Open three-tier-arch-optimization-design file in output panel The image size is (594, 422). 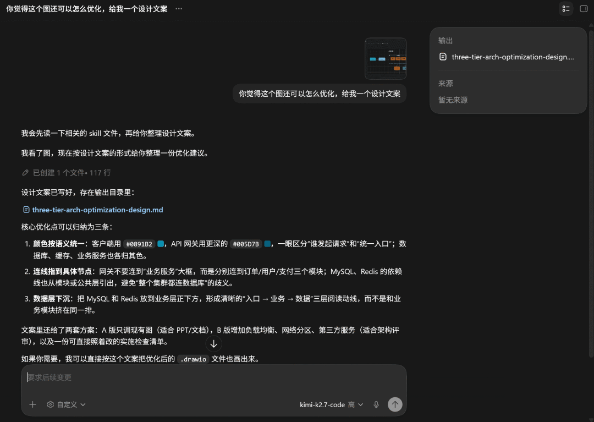tap(508, 57)
